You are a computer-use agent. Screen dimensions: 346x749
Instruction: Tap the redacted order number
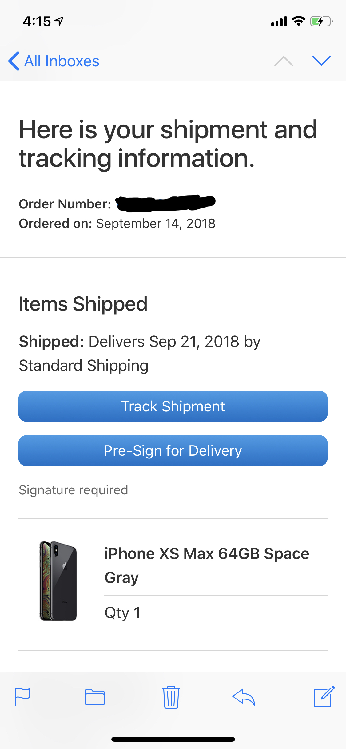[x=165, y=203]
